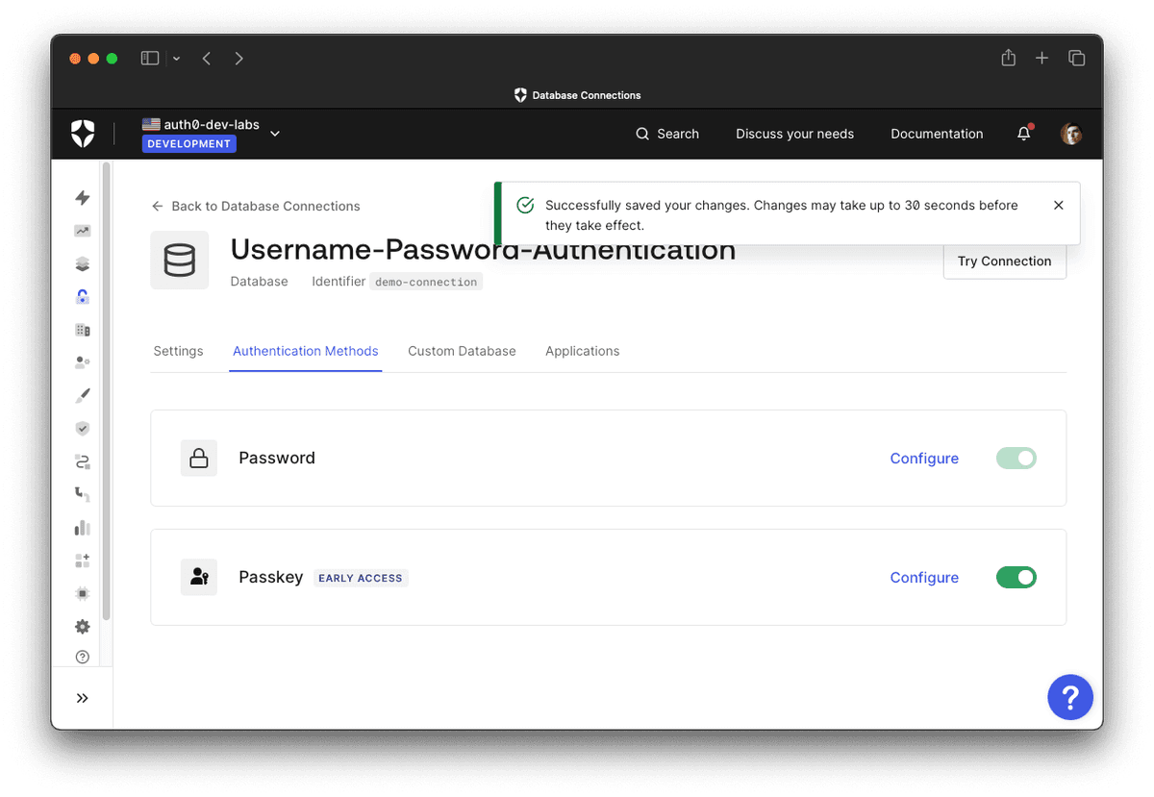The height and width of the screenshot is (797, 1154).
Task: Click the Try Connection button
Action: 1004,261
